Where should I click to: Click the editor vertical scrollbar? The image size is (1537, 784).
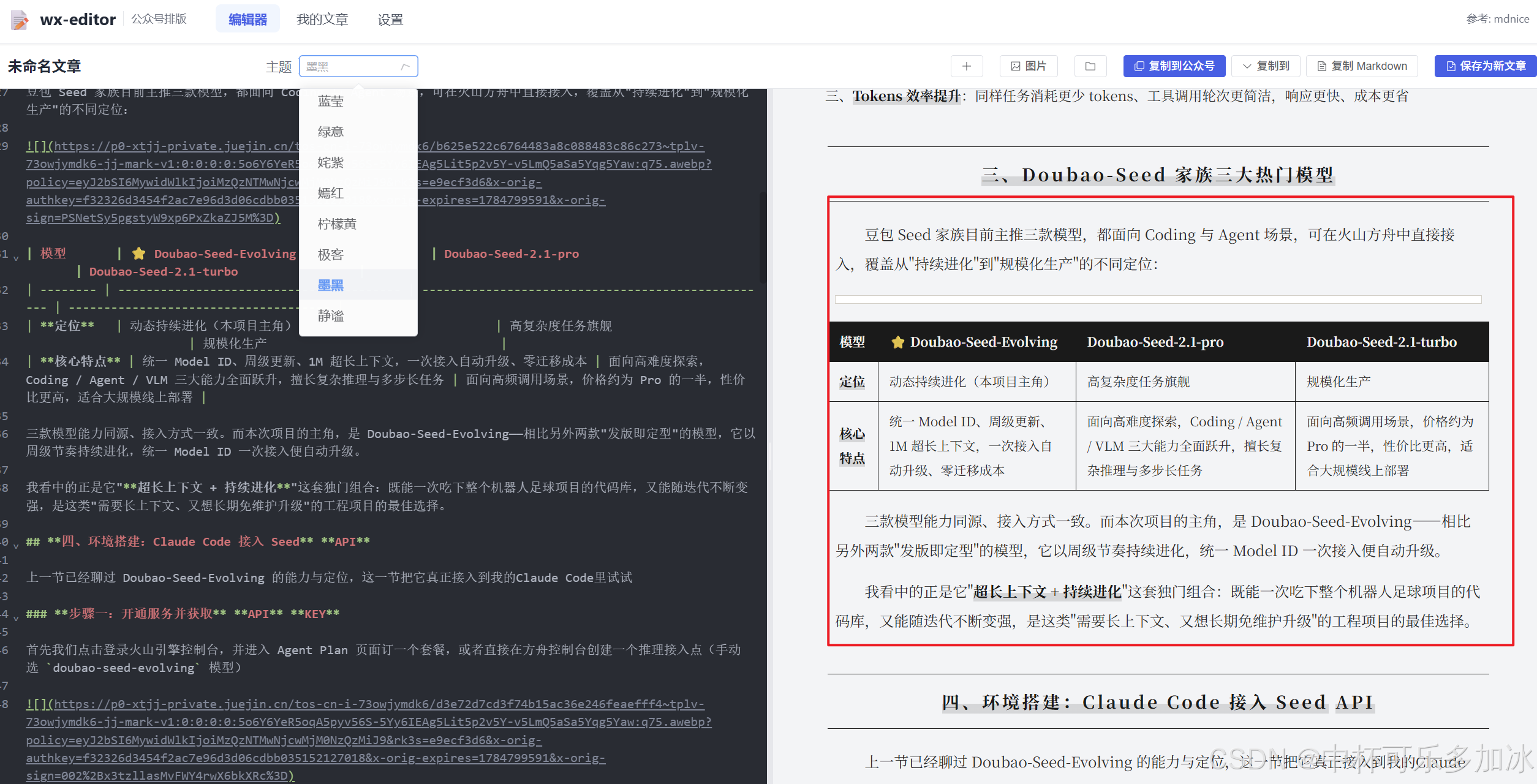pyautogui.click(x=763, y=237)
